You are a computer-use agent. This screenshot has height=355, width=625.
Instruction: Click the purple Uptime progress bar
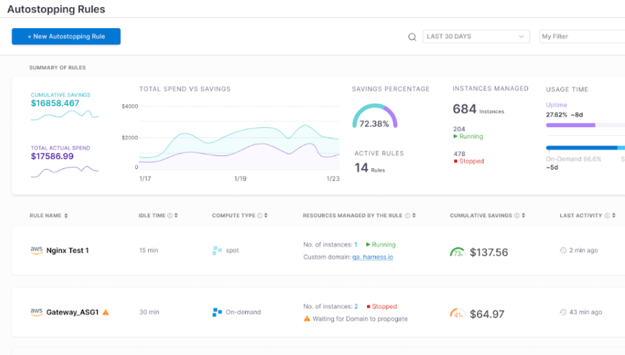click(570, 125)
